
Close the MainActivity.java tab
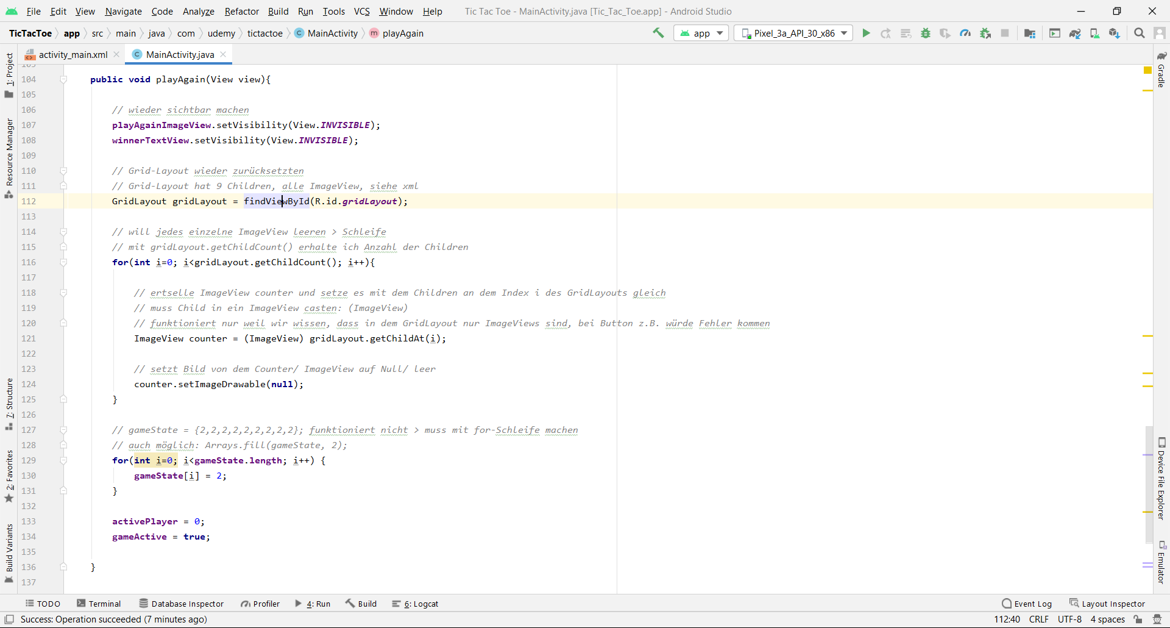point(224,54)
